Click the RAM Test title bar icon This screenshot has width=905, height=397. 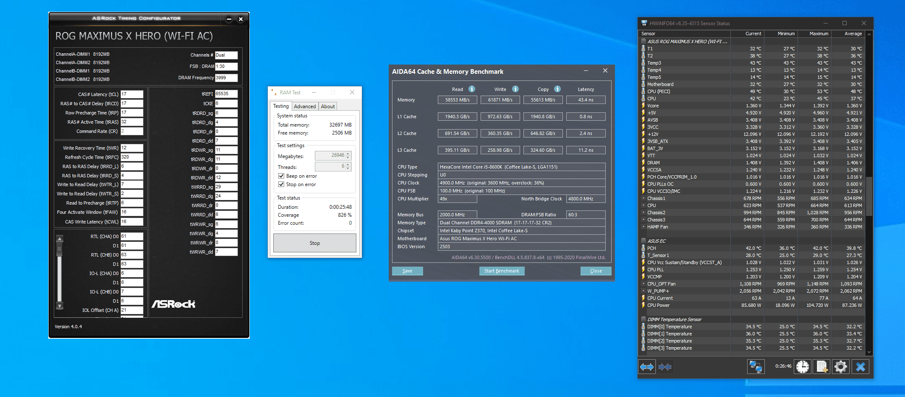(x=274, y=92)
